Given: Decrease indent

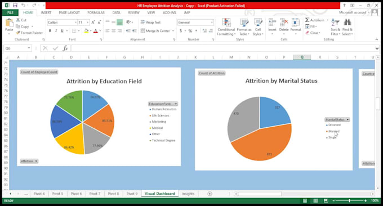Looking at the screenshot, I should click(x=128, y=31).
